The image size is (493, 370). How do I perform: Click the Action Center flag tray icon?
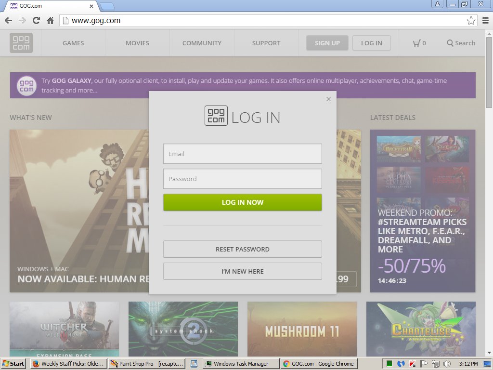click(x=424, y=364)
